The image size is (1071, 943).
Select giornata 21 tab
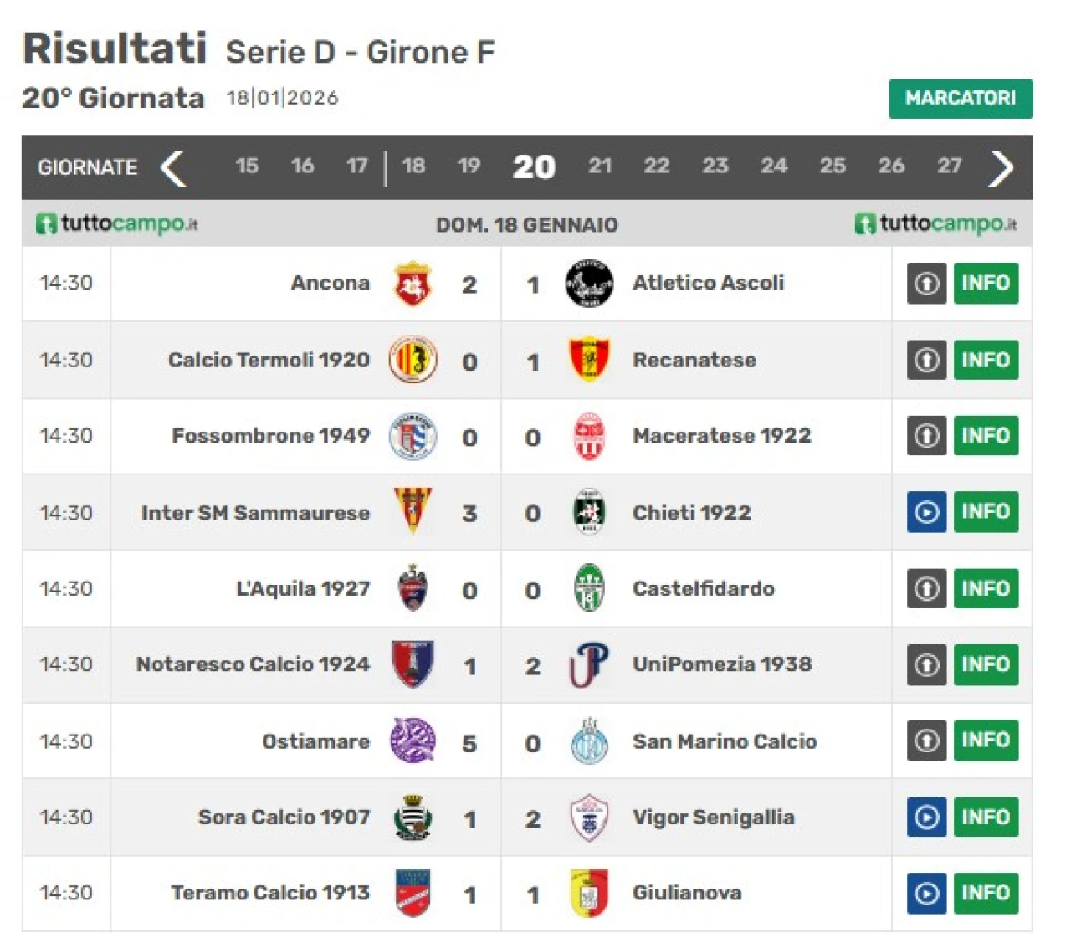(600, 166)
